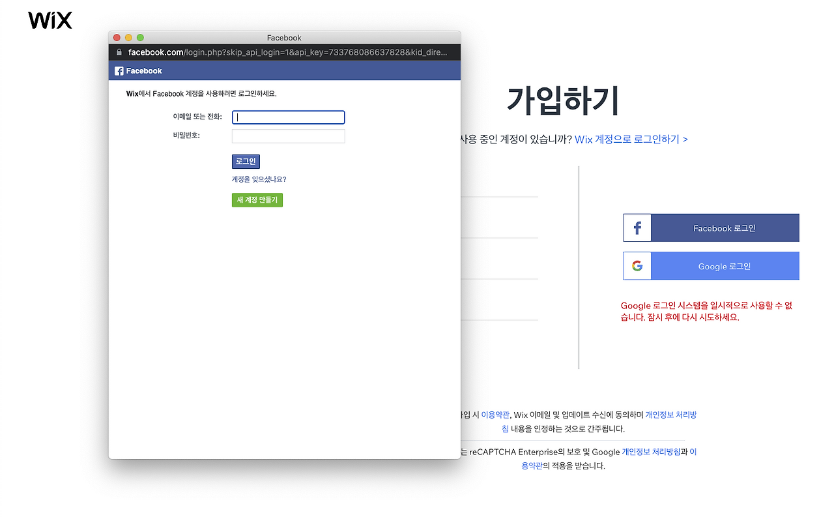This screenshot has width=834, height=517.
Task: Click the facebook.com URL in the address bar
Action: [x=288, y=52]
